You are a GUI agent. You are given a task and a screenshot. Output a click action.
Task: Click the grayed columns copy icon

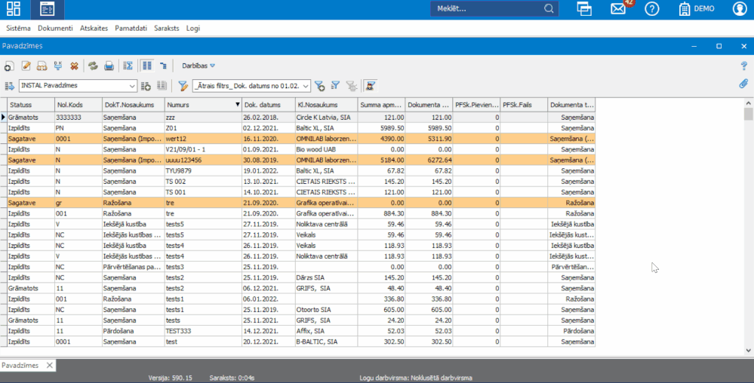(162, 86)
